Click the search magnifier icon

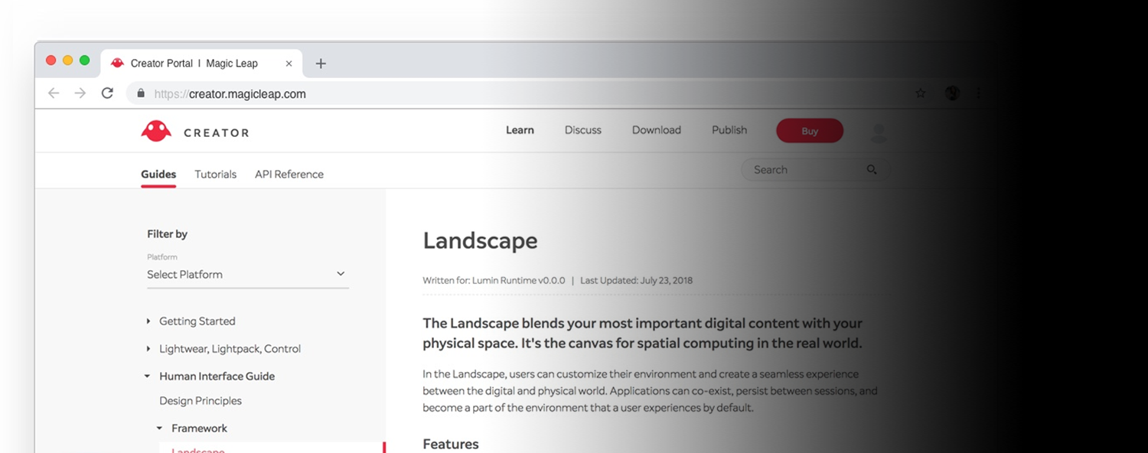click(x=872, y=170)
